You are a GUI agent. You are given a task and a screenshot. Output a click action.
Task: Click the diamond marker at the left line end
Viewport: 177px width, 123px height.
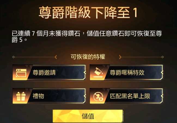tap(13, 57)
